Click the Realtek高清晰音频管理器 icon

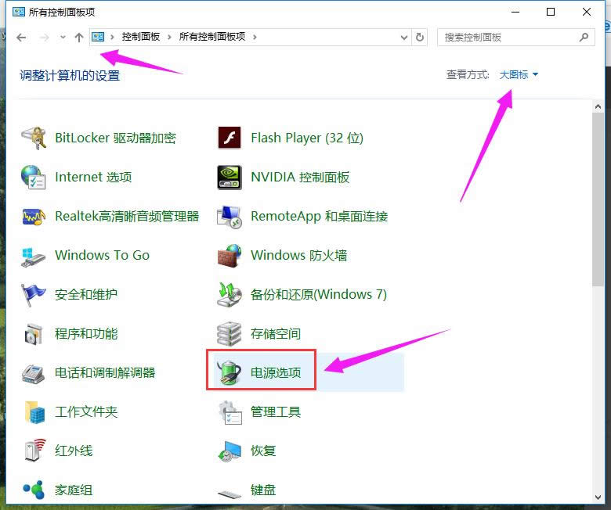[34, 217]
